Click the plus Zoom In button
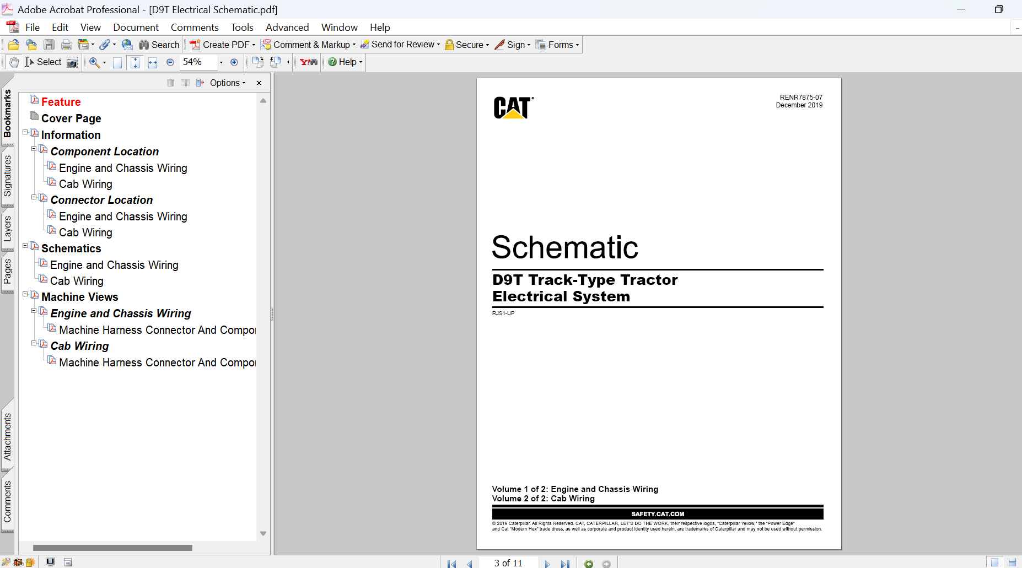 click(234, 62)
